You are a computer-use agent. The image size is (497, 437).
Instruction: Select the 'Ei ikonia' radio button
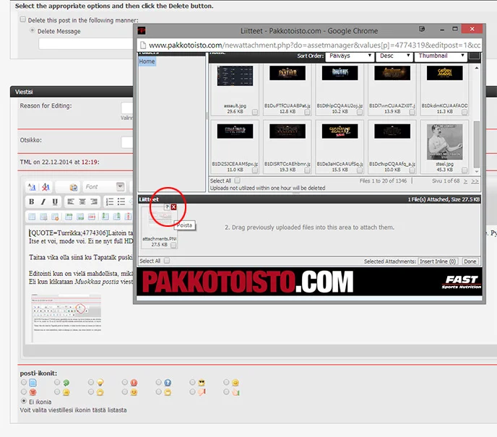click(x=24, y=401)
